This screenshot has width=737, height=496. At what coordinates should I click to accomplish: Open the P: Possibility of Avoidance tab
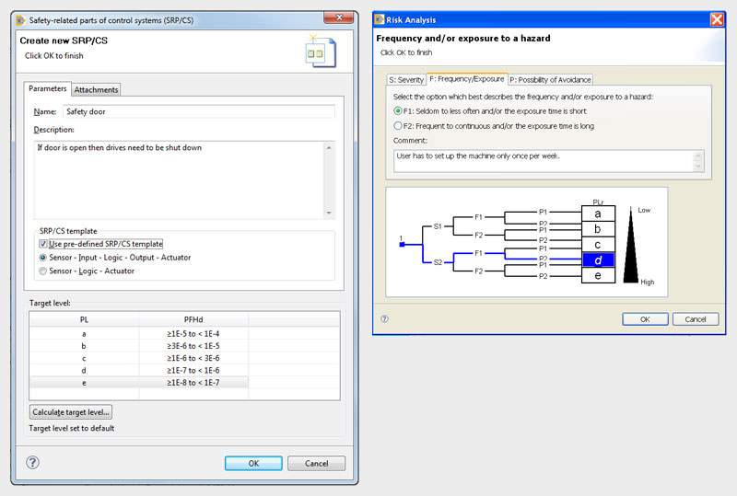point(550,80)
